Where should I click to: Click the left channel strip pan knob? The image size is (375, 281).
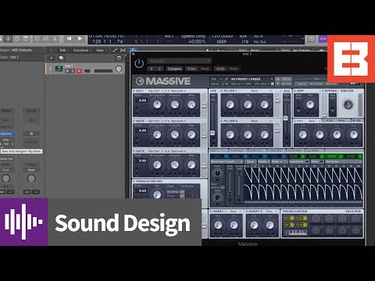6,178
